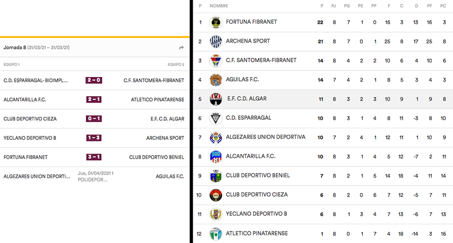
Task: Select the Club Deportivo Cieza badge
Action: click(x=215, y=195)
